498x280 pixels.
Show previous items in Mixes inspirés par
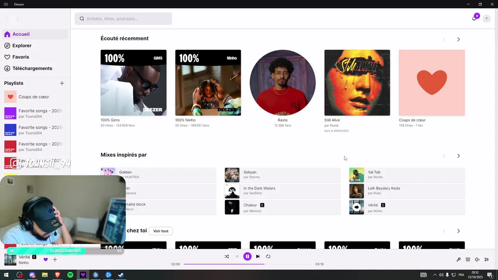tap(444, 156)
